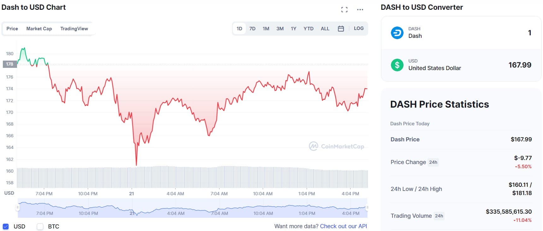Select the 1Y time range
Image resolution: width=543 pixels, height=231 pixels.
(x=293, y=29)
